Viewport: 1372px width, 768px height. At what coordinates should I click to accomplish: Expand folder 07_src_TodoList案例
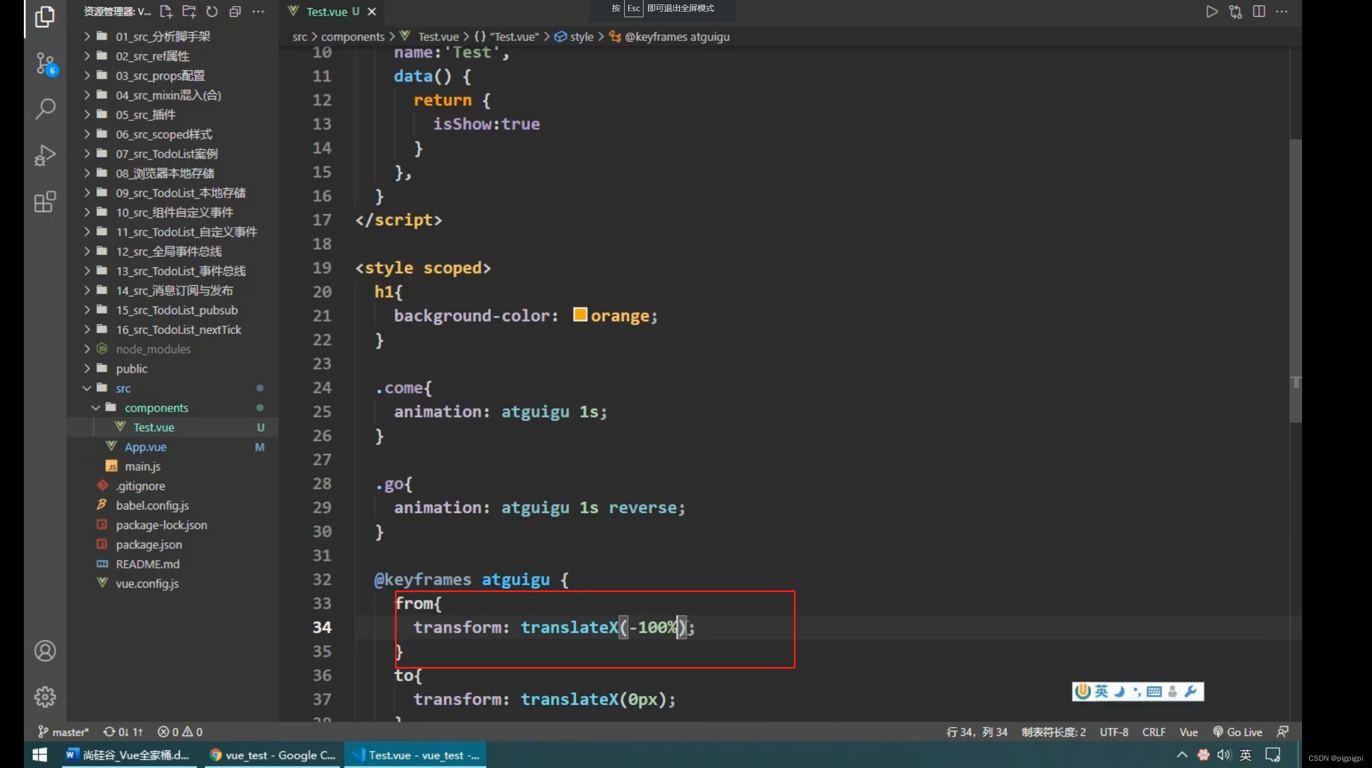point(172,154)
